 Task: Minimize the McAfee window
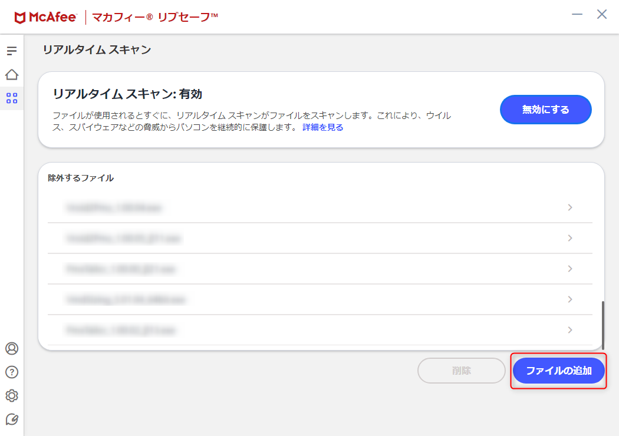pyautogui.click(x=577, y=15)
